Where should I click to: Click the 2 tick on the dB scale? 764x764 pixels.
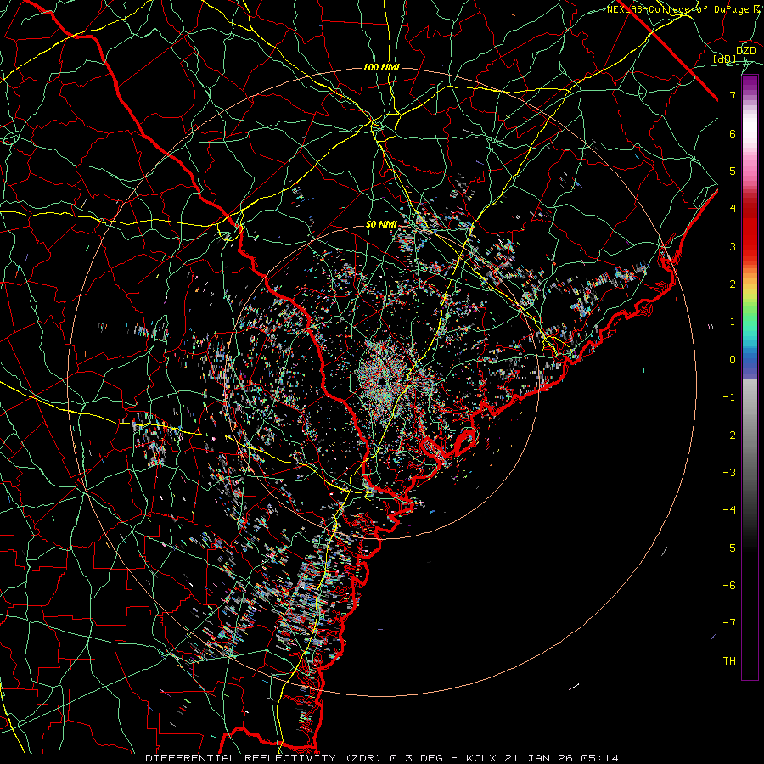tap(733, 284)
